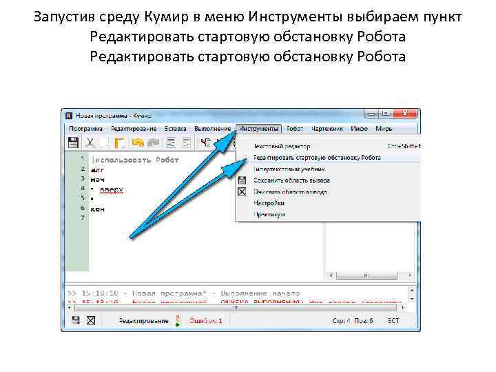The height and width of the screenshot is (372, 496).
Task: Click the Paste clipboard toolbar icon
Action: point(120,143)
